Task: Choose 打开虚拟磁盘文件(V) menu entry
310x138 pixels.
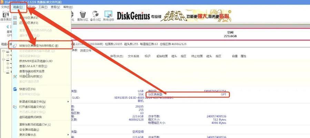Action: (x=32, y=107)
